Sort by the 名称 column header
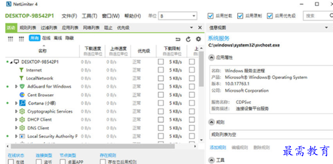Viewport: 333px width, 164px height. coord(42,51)
